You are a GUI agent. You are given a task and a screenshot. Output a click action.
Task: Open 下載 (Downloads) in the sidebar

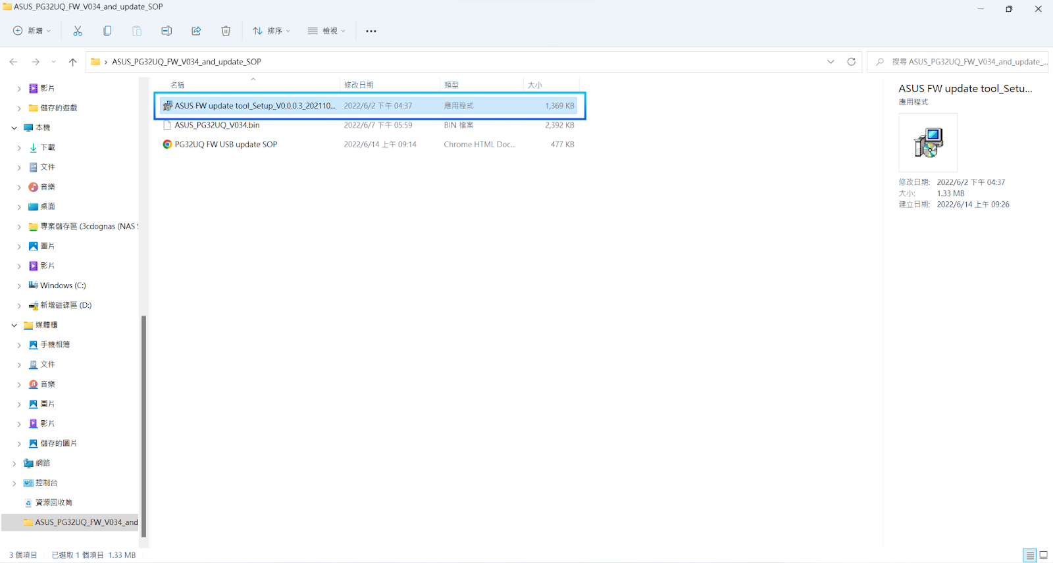47,147
